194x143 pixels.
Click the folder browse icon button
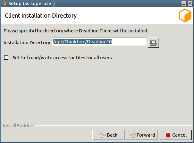pyautogui.click(x=154, y=42)
